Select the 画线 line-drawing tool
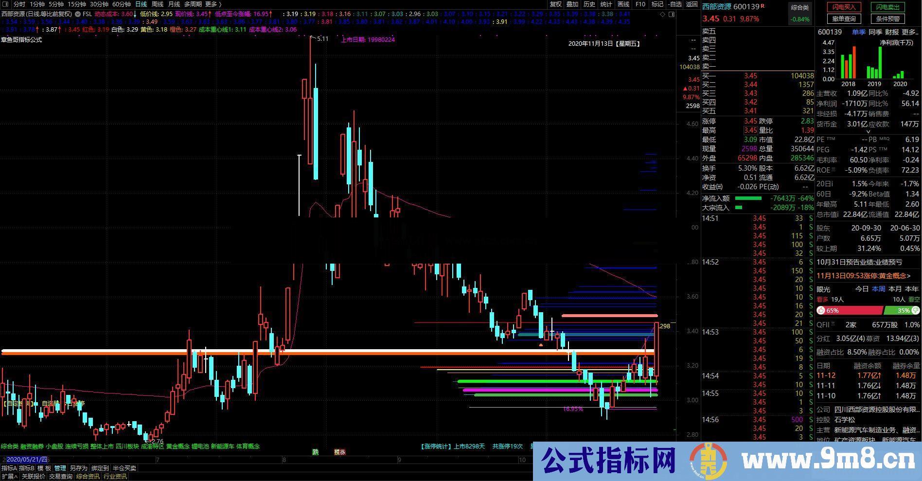 (x=623, y=4)
